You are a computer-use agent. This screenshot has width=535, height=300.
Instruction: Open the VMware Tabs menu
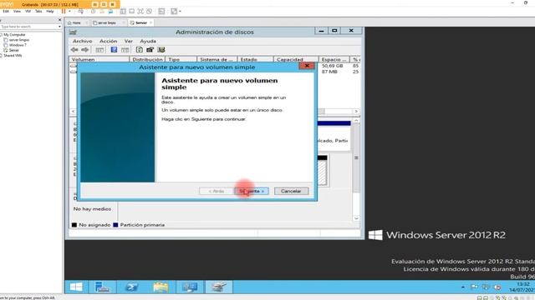[38, 11]
